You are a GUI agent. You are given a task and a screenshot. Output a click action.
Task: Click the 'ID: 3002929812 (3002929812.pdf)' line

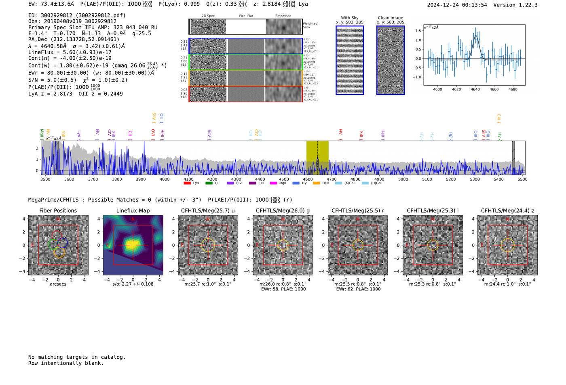coord(77,15)
